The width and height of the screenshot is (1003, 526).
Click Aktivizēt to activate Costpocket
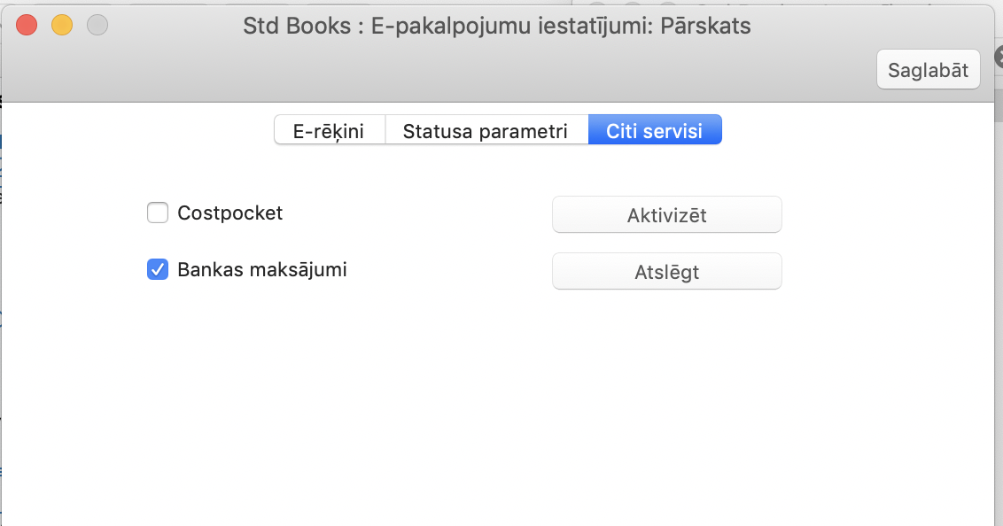click(666, 215)
